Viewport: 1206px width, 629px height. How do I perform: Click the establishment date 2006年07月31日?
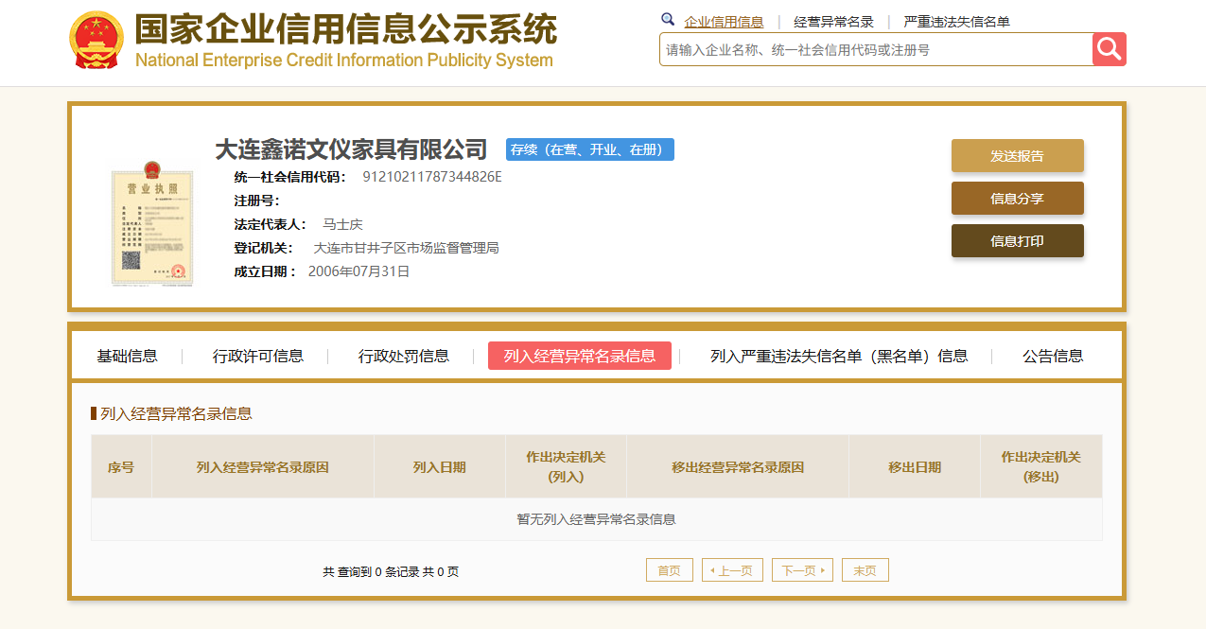358,271
